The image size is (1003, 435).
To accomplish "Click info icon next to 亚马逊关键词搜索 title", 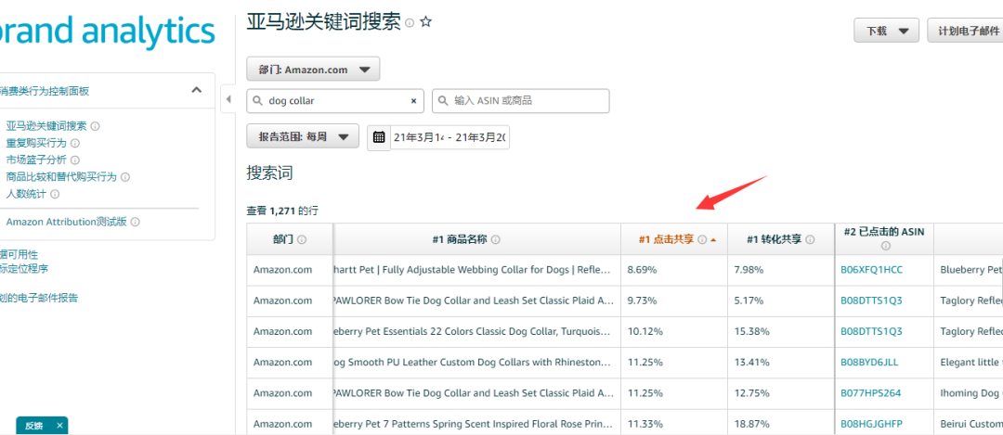I will (410, 23).
